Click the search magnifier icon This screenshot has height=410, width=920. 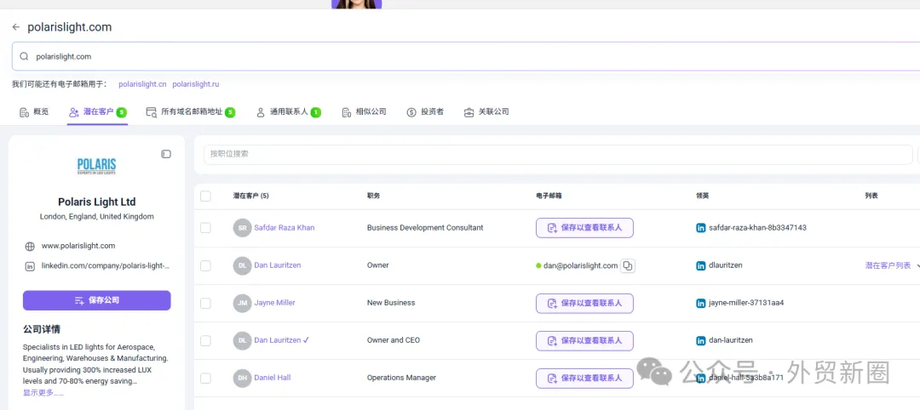click(x=24, y=57)
